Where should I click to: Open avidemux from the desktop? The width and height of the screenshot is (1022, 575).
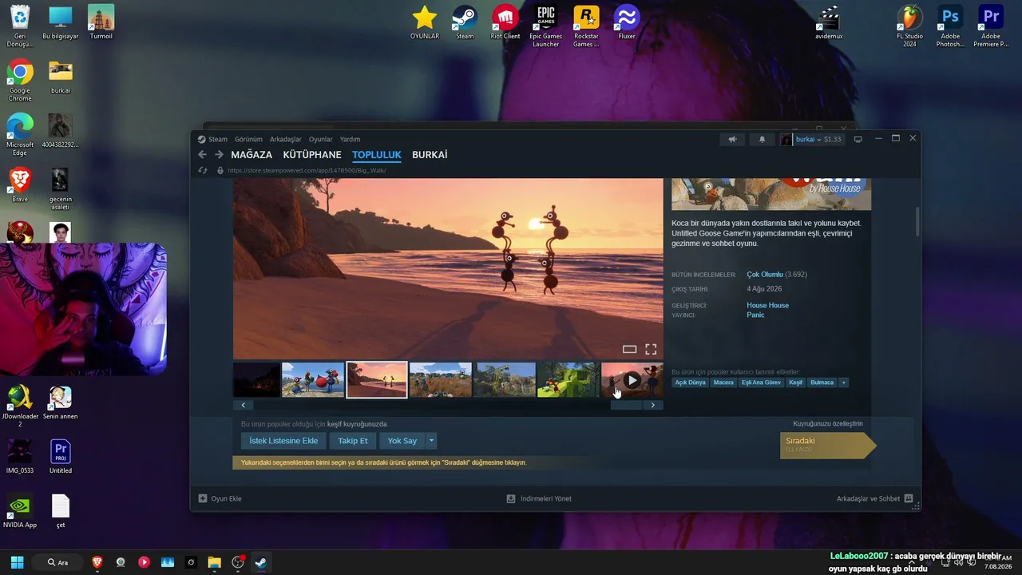tap(830, 22)
